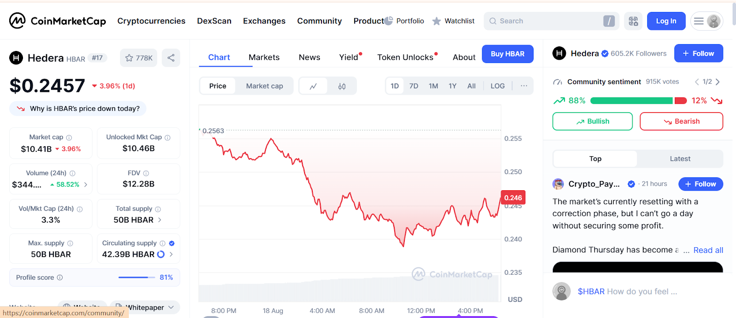Switch to candlestick chart icon
This screenshot has width=736, height=318.
pos(342,86)
